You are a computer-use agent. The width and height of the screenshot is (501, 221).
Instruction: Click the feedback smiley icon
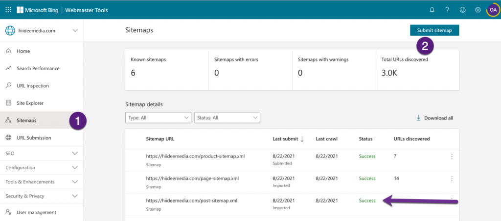click(462, 10)
